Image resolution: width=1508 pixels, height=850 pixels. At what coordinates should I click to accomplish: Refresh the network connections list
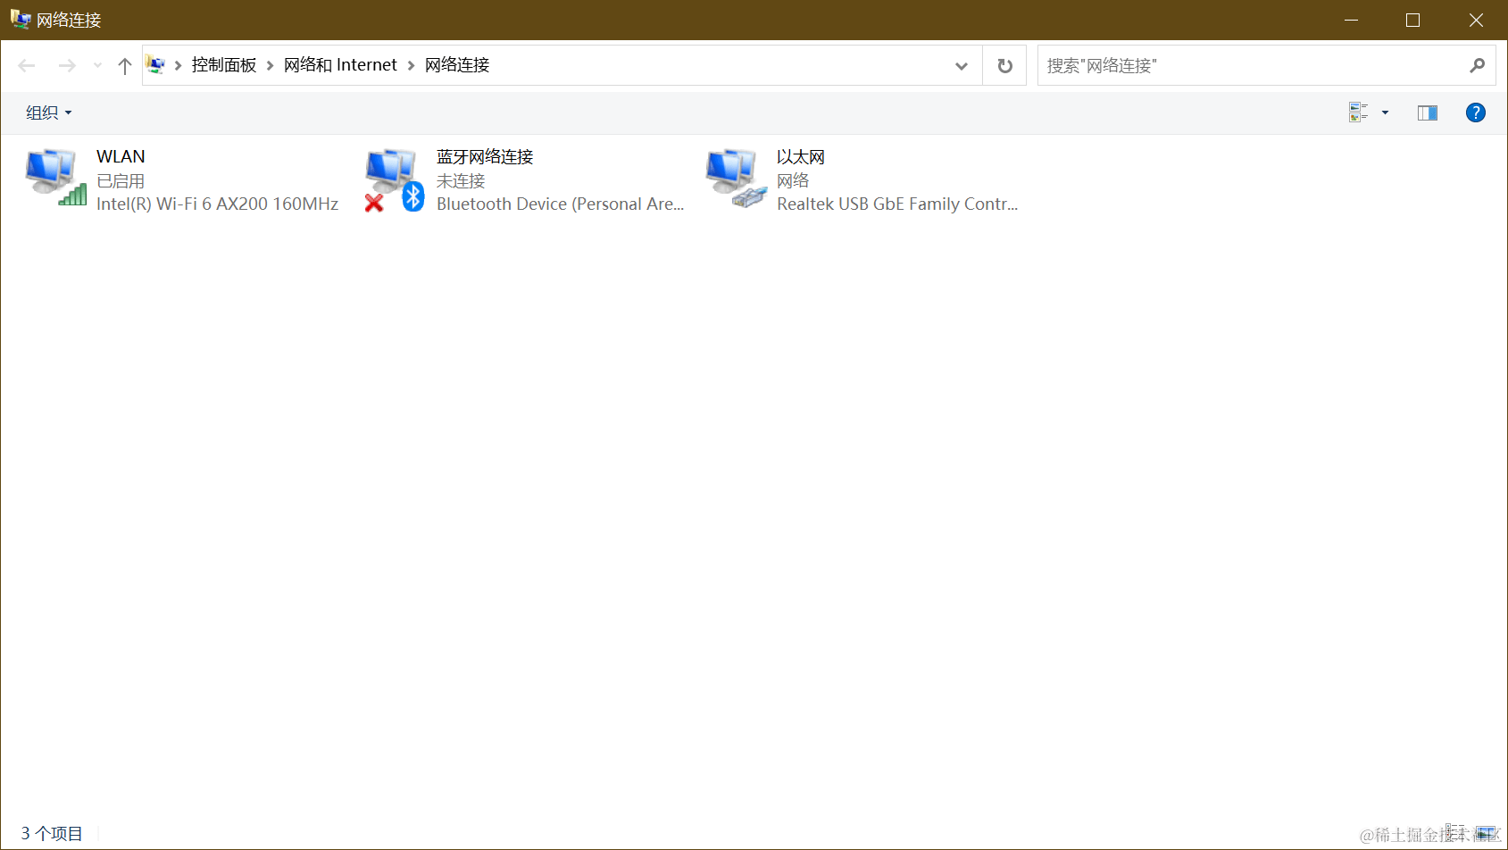pos(1004,64)
